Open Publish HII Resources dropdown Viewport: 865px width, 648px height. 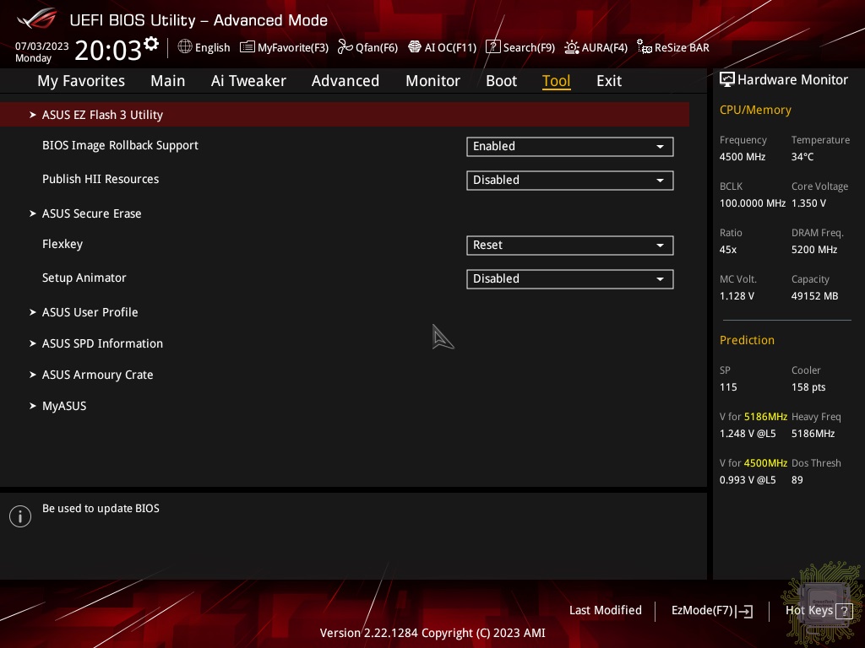pyautogui.click(x=569, y=181)
